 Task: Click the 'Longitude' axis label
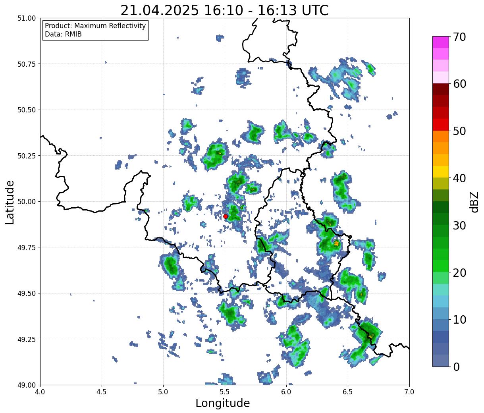[x=223, y=403]
